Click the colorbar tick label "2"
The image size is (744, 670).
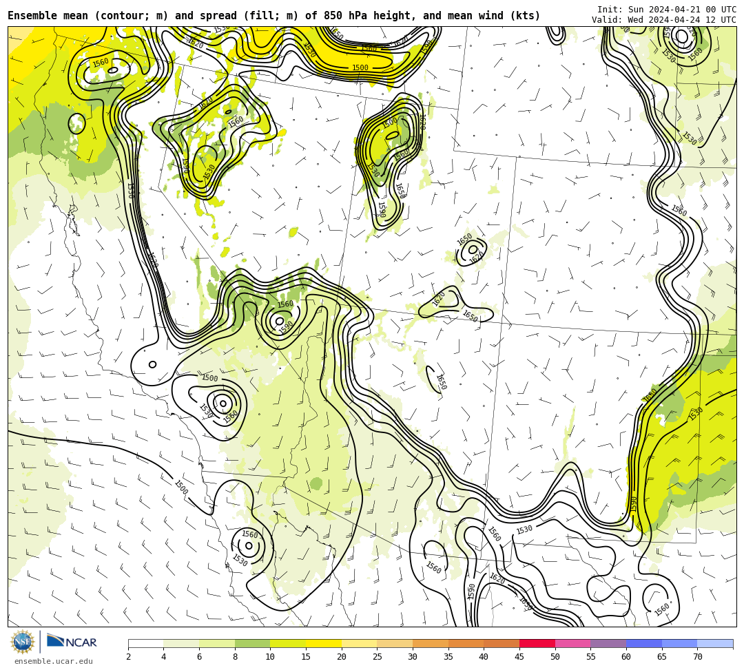[128, 657]
